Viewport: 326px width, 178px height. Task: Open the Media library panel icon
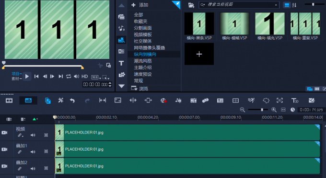pos(121,17)
